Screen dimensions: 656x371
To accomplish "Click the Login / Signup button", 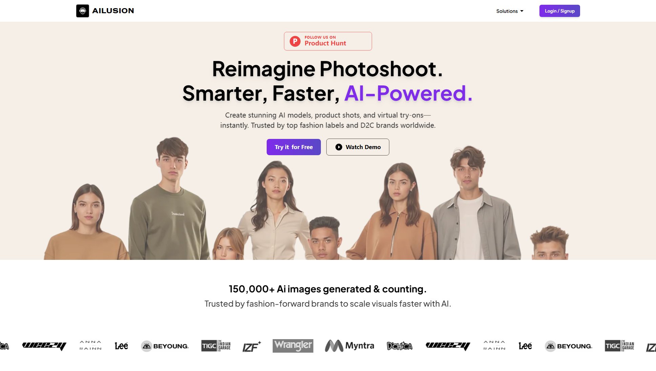I will coord(559,11).
